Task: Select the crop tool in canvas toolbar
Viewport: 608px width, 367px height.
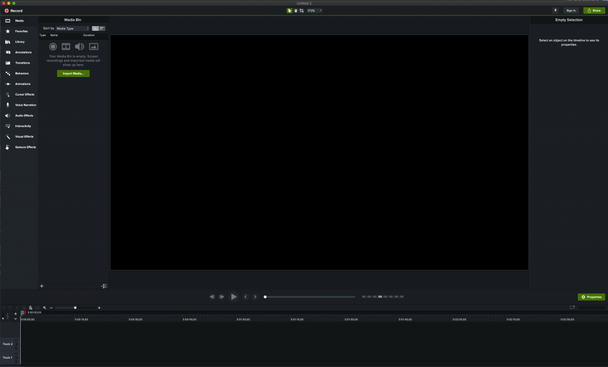Action: coord(302,11)
